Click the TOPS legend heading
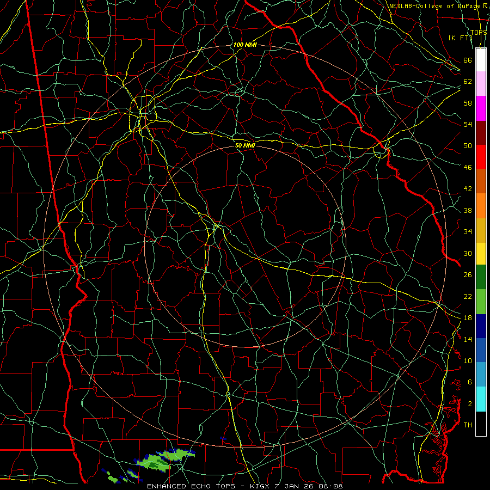 (x=479, y=32)
